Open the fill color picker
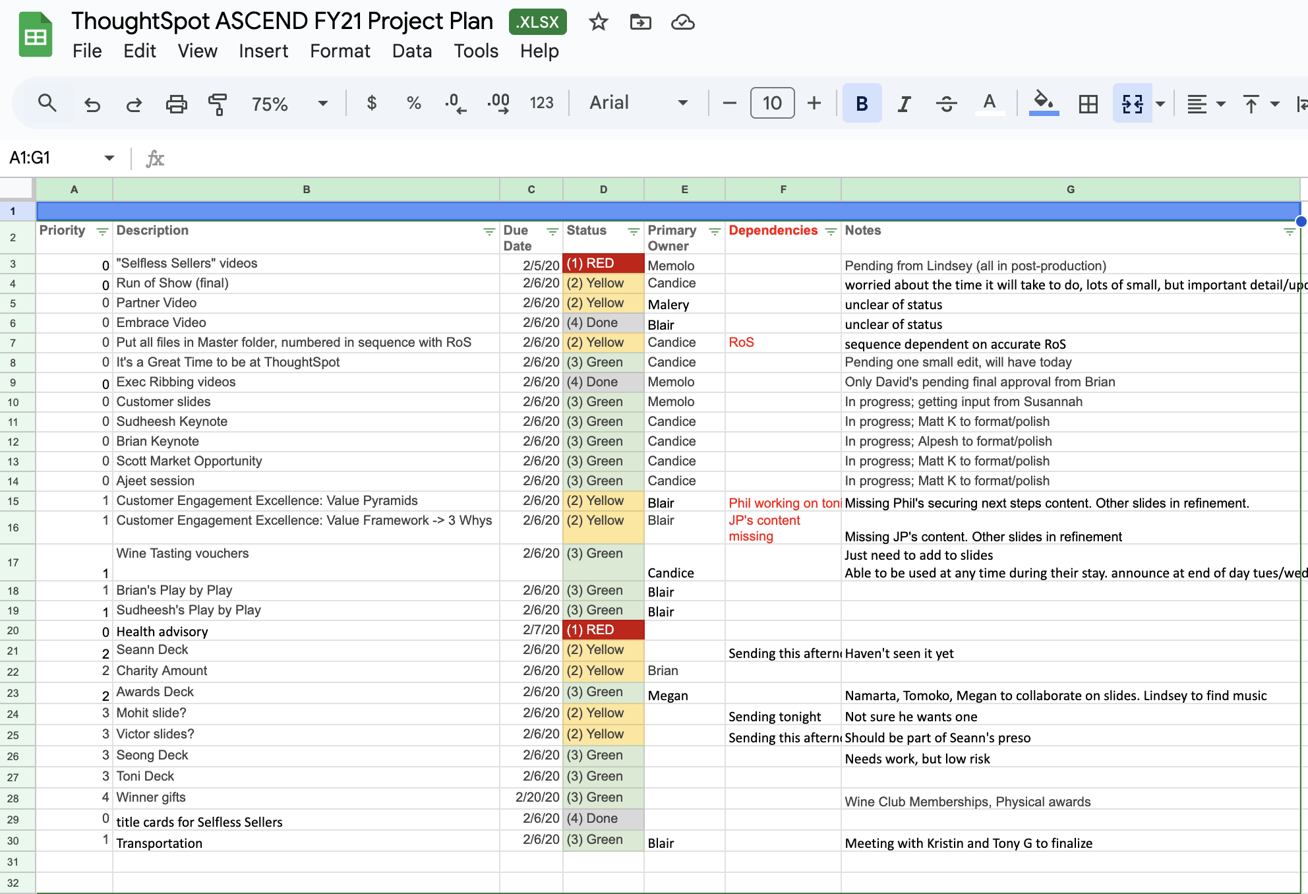The height and width of the screenshot is (894, 1308). 1044,104
